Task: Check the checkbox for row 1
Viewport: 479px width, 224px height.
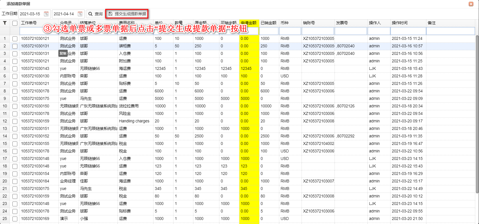Action: tap(15, 39)
